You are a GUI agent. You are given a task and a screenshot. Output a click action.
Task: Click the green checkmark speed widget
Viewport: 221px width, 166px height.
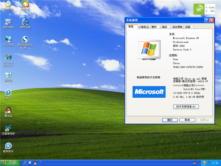click(199, 9)
